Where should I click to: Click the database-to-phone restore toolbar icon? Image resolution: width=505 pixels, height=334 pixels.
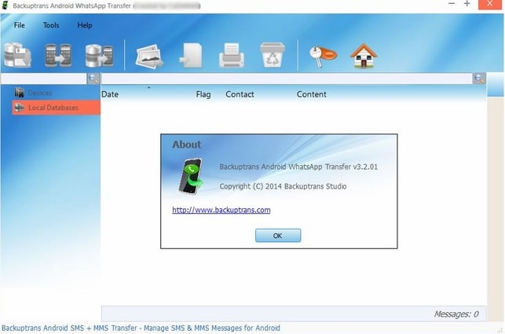click(99, 56)
